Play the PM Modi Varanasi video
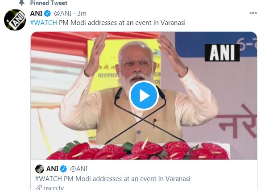Viewport: 261px width, 190px height. [x=144, y=95]
